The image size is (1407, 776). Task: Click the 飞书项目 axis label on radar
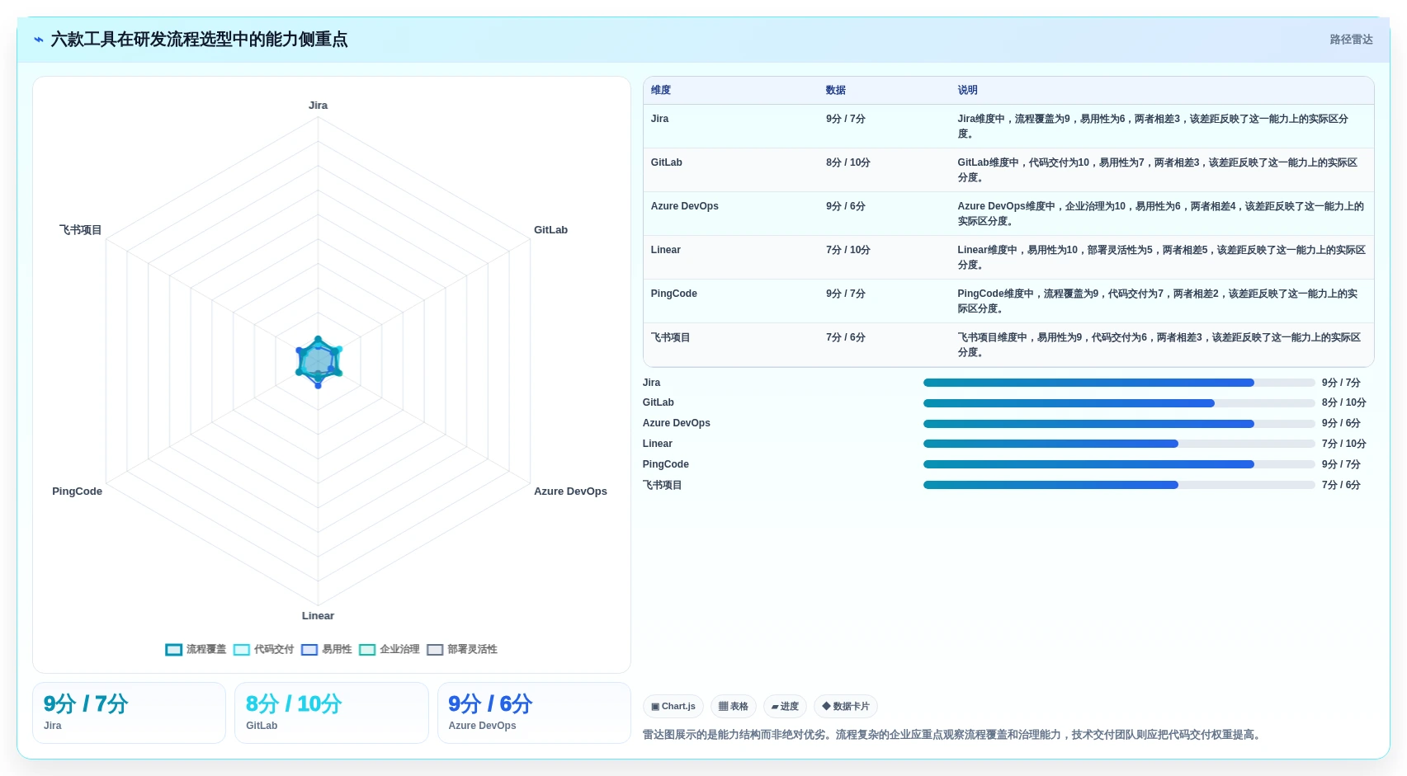tap(80, 230)
